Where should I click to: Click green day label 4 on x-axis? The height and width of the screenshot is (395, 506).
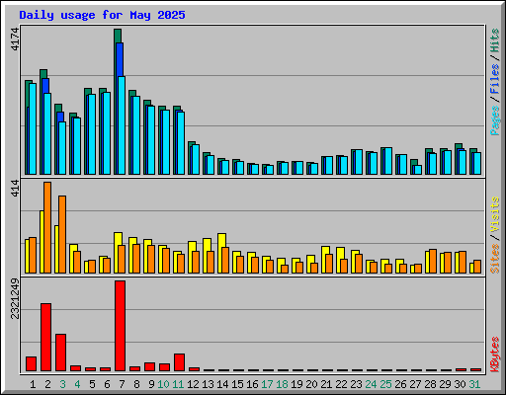[x=77, y=384]
